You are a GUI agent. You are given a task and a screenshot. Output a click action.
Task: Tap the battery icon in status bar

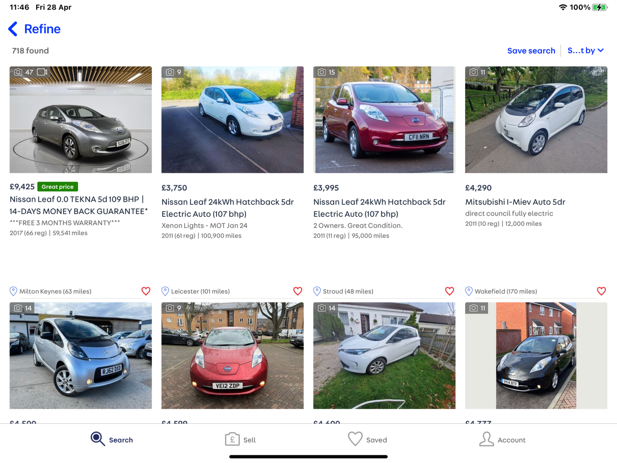600,7
